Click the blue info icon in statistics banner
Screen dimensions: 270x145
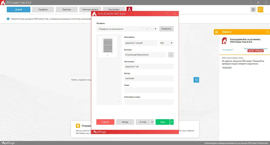(8, 19)
